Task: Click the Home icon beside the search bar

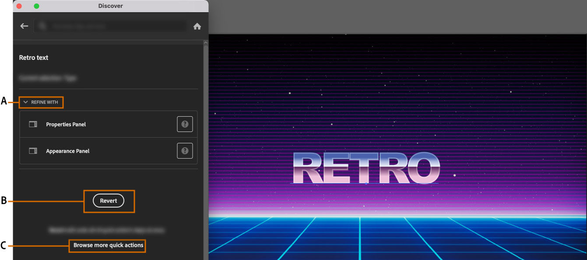Action: coord(197,26)
